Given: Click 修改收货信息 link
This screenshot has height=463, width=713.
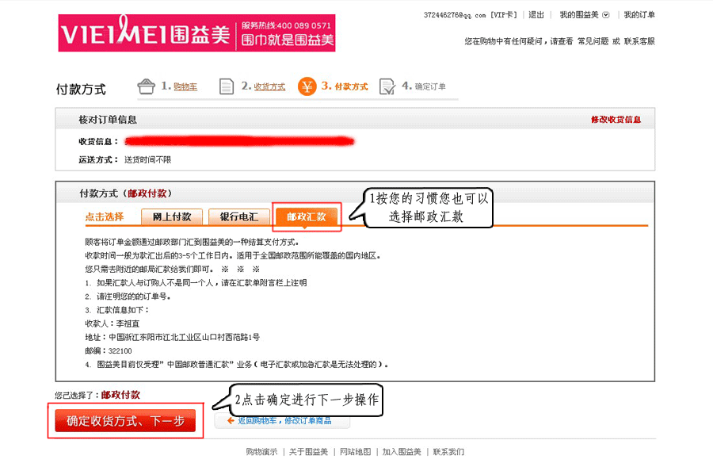Looking at the screenshot, I should 616,120.
